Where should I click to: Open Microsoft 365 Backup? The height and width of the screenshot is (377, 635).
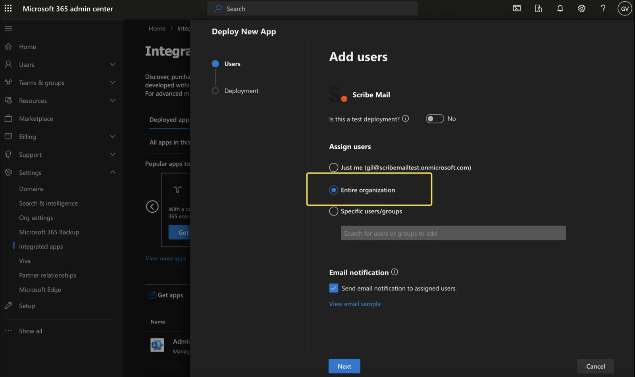point(49,232)
